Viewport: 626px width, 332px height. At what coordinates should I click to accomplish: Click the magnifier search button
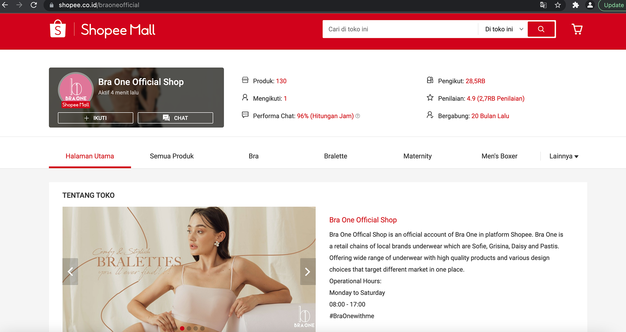tap(541, 29)
